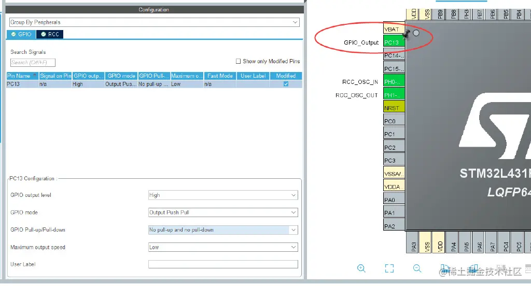Image resolution: width=531 pixels, height=286 pixels.
Task: Sort table by GPIO mode column header
Action: 121,76
